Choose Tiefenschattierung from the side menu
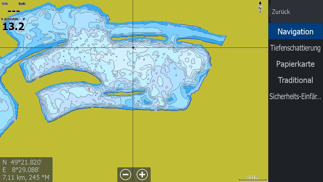The image size is (323, 182). tap(295, 48)
